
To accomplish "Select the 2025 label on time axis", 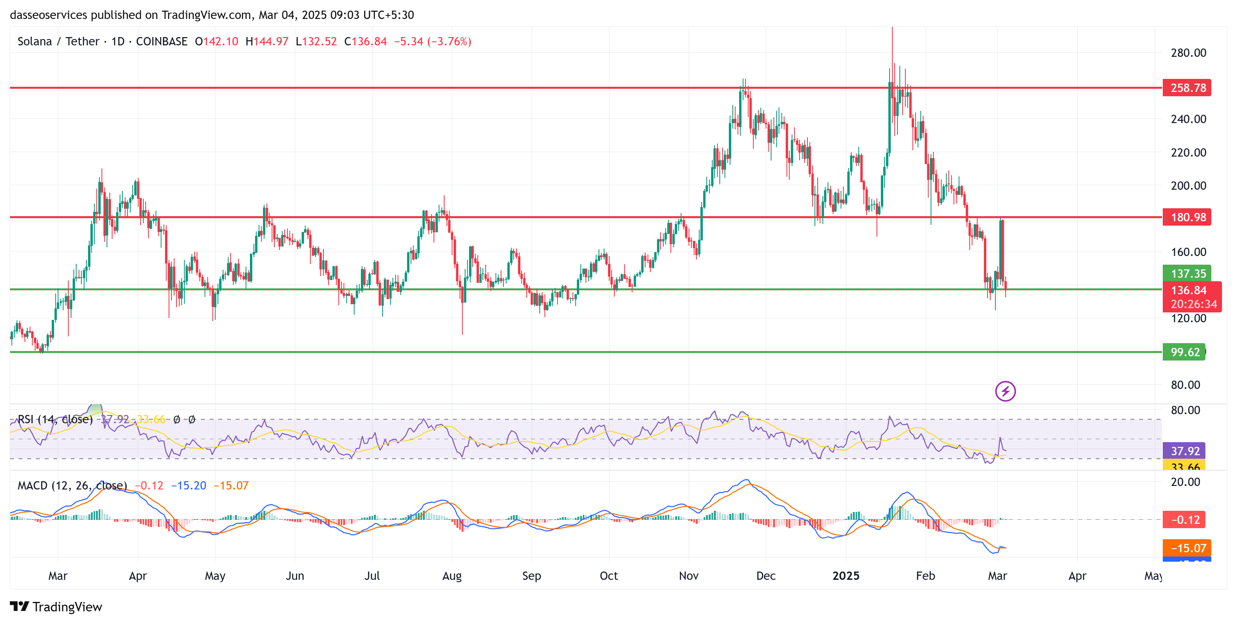I will (845, 575).
